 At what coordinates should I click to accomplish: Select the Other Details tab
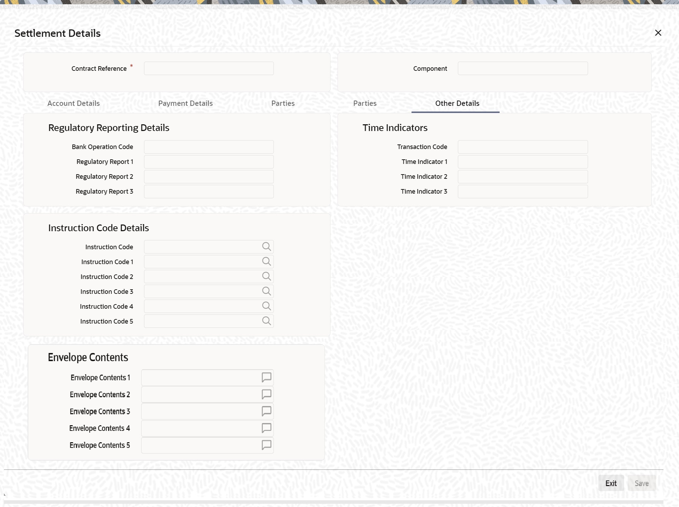pyautogui.click(x=457, y=103)
